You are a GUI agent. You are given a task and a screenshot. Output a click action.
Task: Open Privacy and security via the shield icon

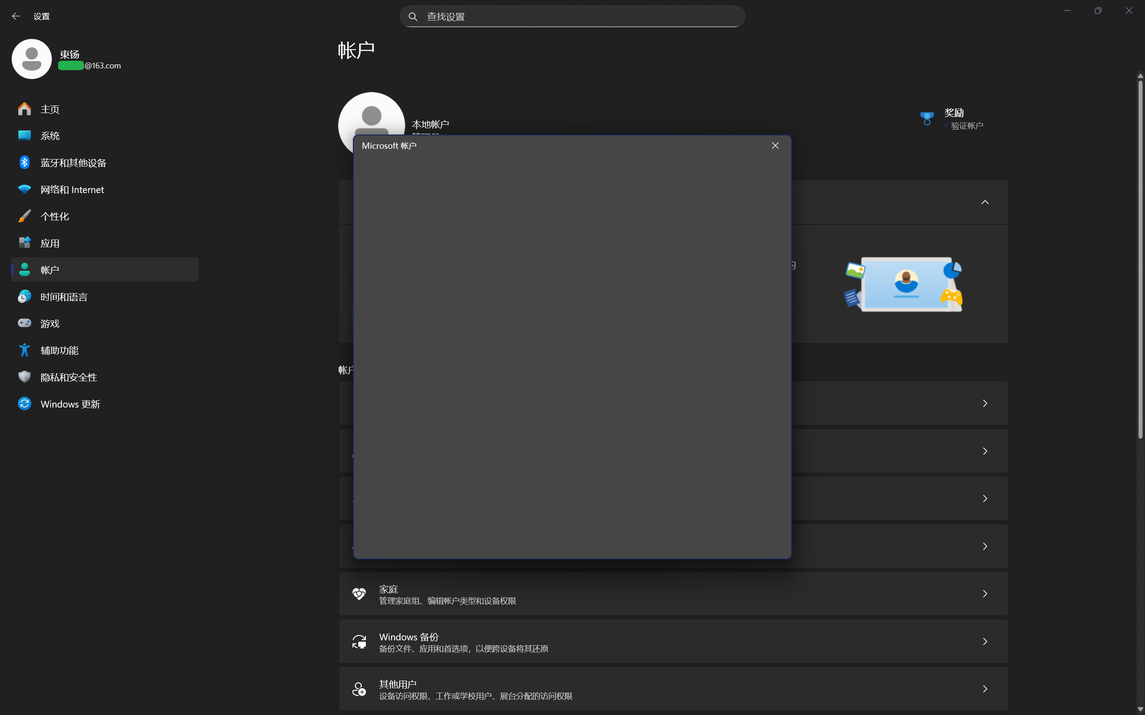[x=25, y=377]
